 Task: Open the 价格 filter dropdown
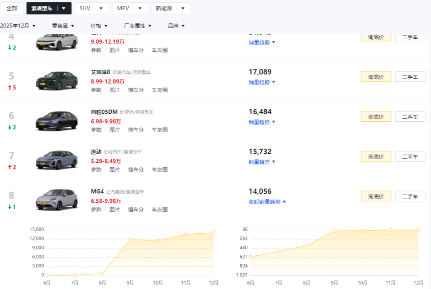(98, 25)
